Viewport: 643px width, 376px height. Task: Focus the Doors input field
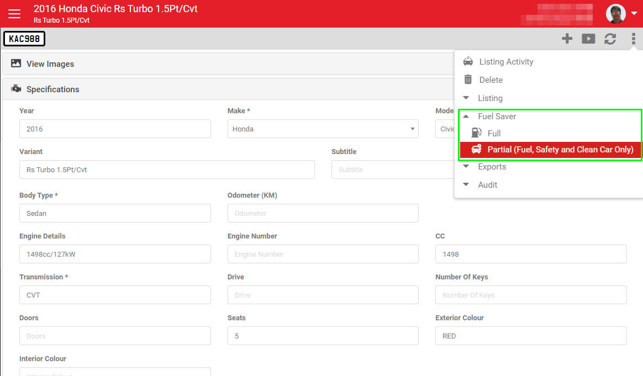(x=115, y=336)
